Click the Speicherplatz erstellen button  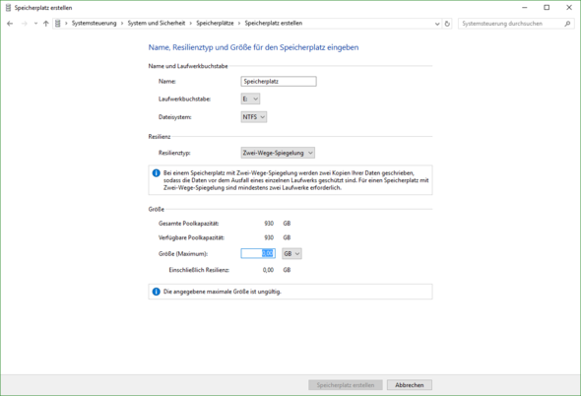point(346,385)
